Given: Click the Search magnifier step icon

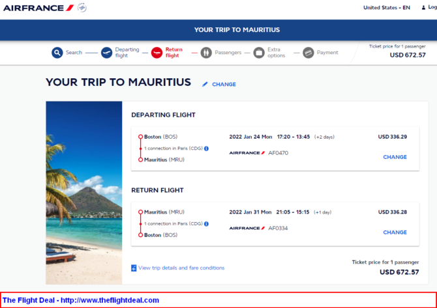Looking at the screenshot, I should tap(57, 53).
